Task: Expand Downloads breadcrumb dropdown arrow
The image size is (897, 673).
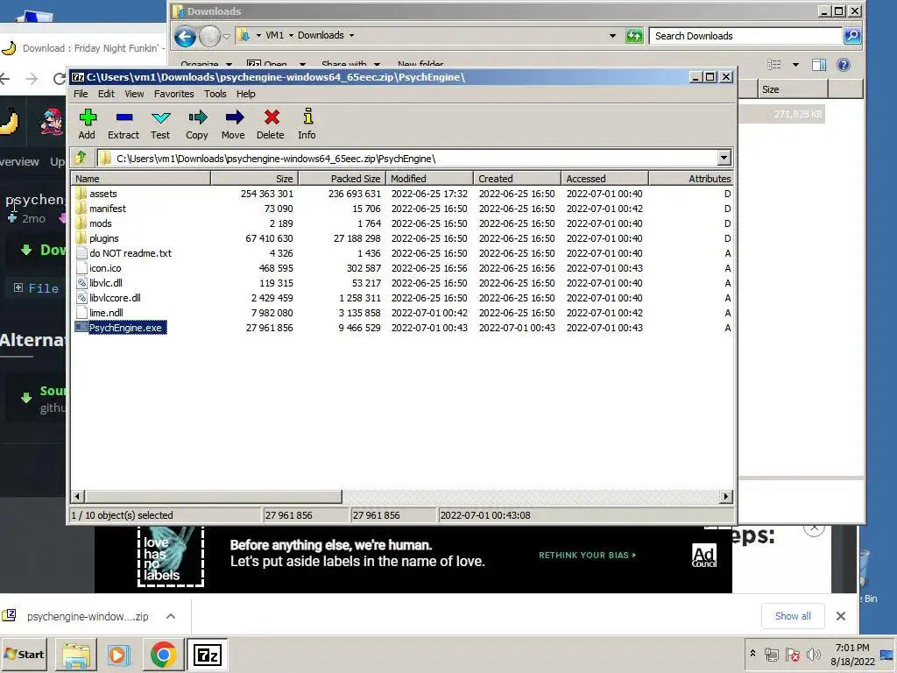Action: (x=351, y=35)
